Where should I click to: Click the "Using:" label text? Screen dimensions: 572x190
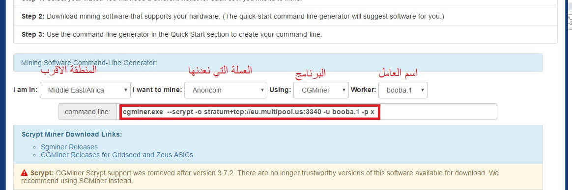(x=280, y=90)
